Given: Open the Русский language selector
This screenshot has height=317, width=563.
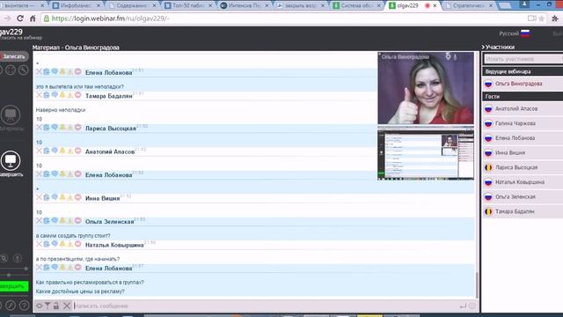Looking at the screenshot, I should pos(514,33).
